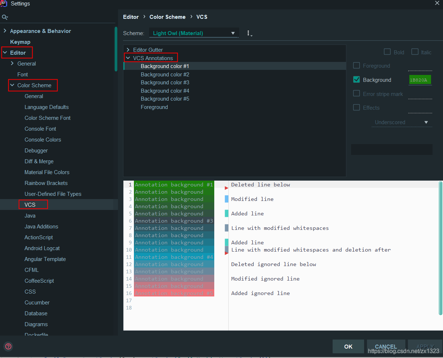Uncheck the Background checkbox
443x358 pixels.
tap(356, 80)
